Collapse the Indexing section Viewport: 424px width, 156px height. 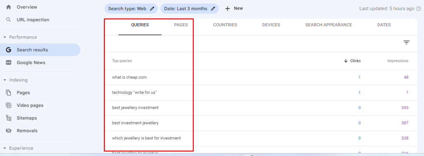pyautogui.click(x=5, y=80)
